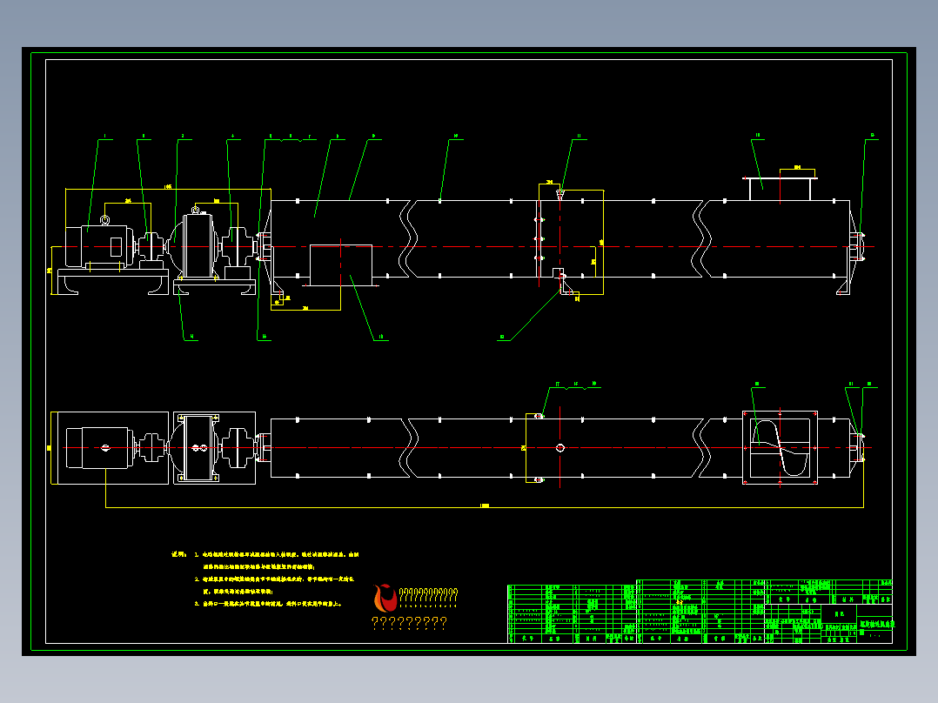Click part leader number 11 above the middle hanger

579,137
